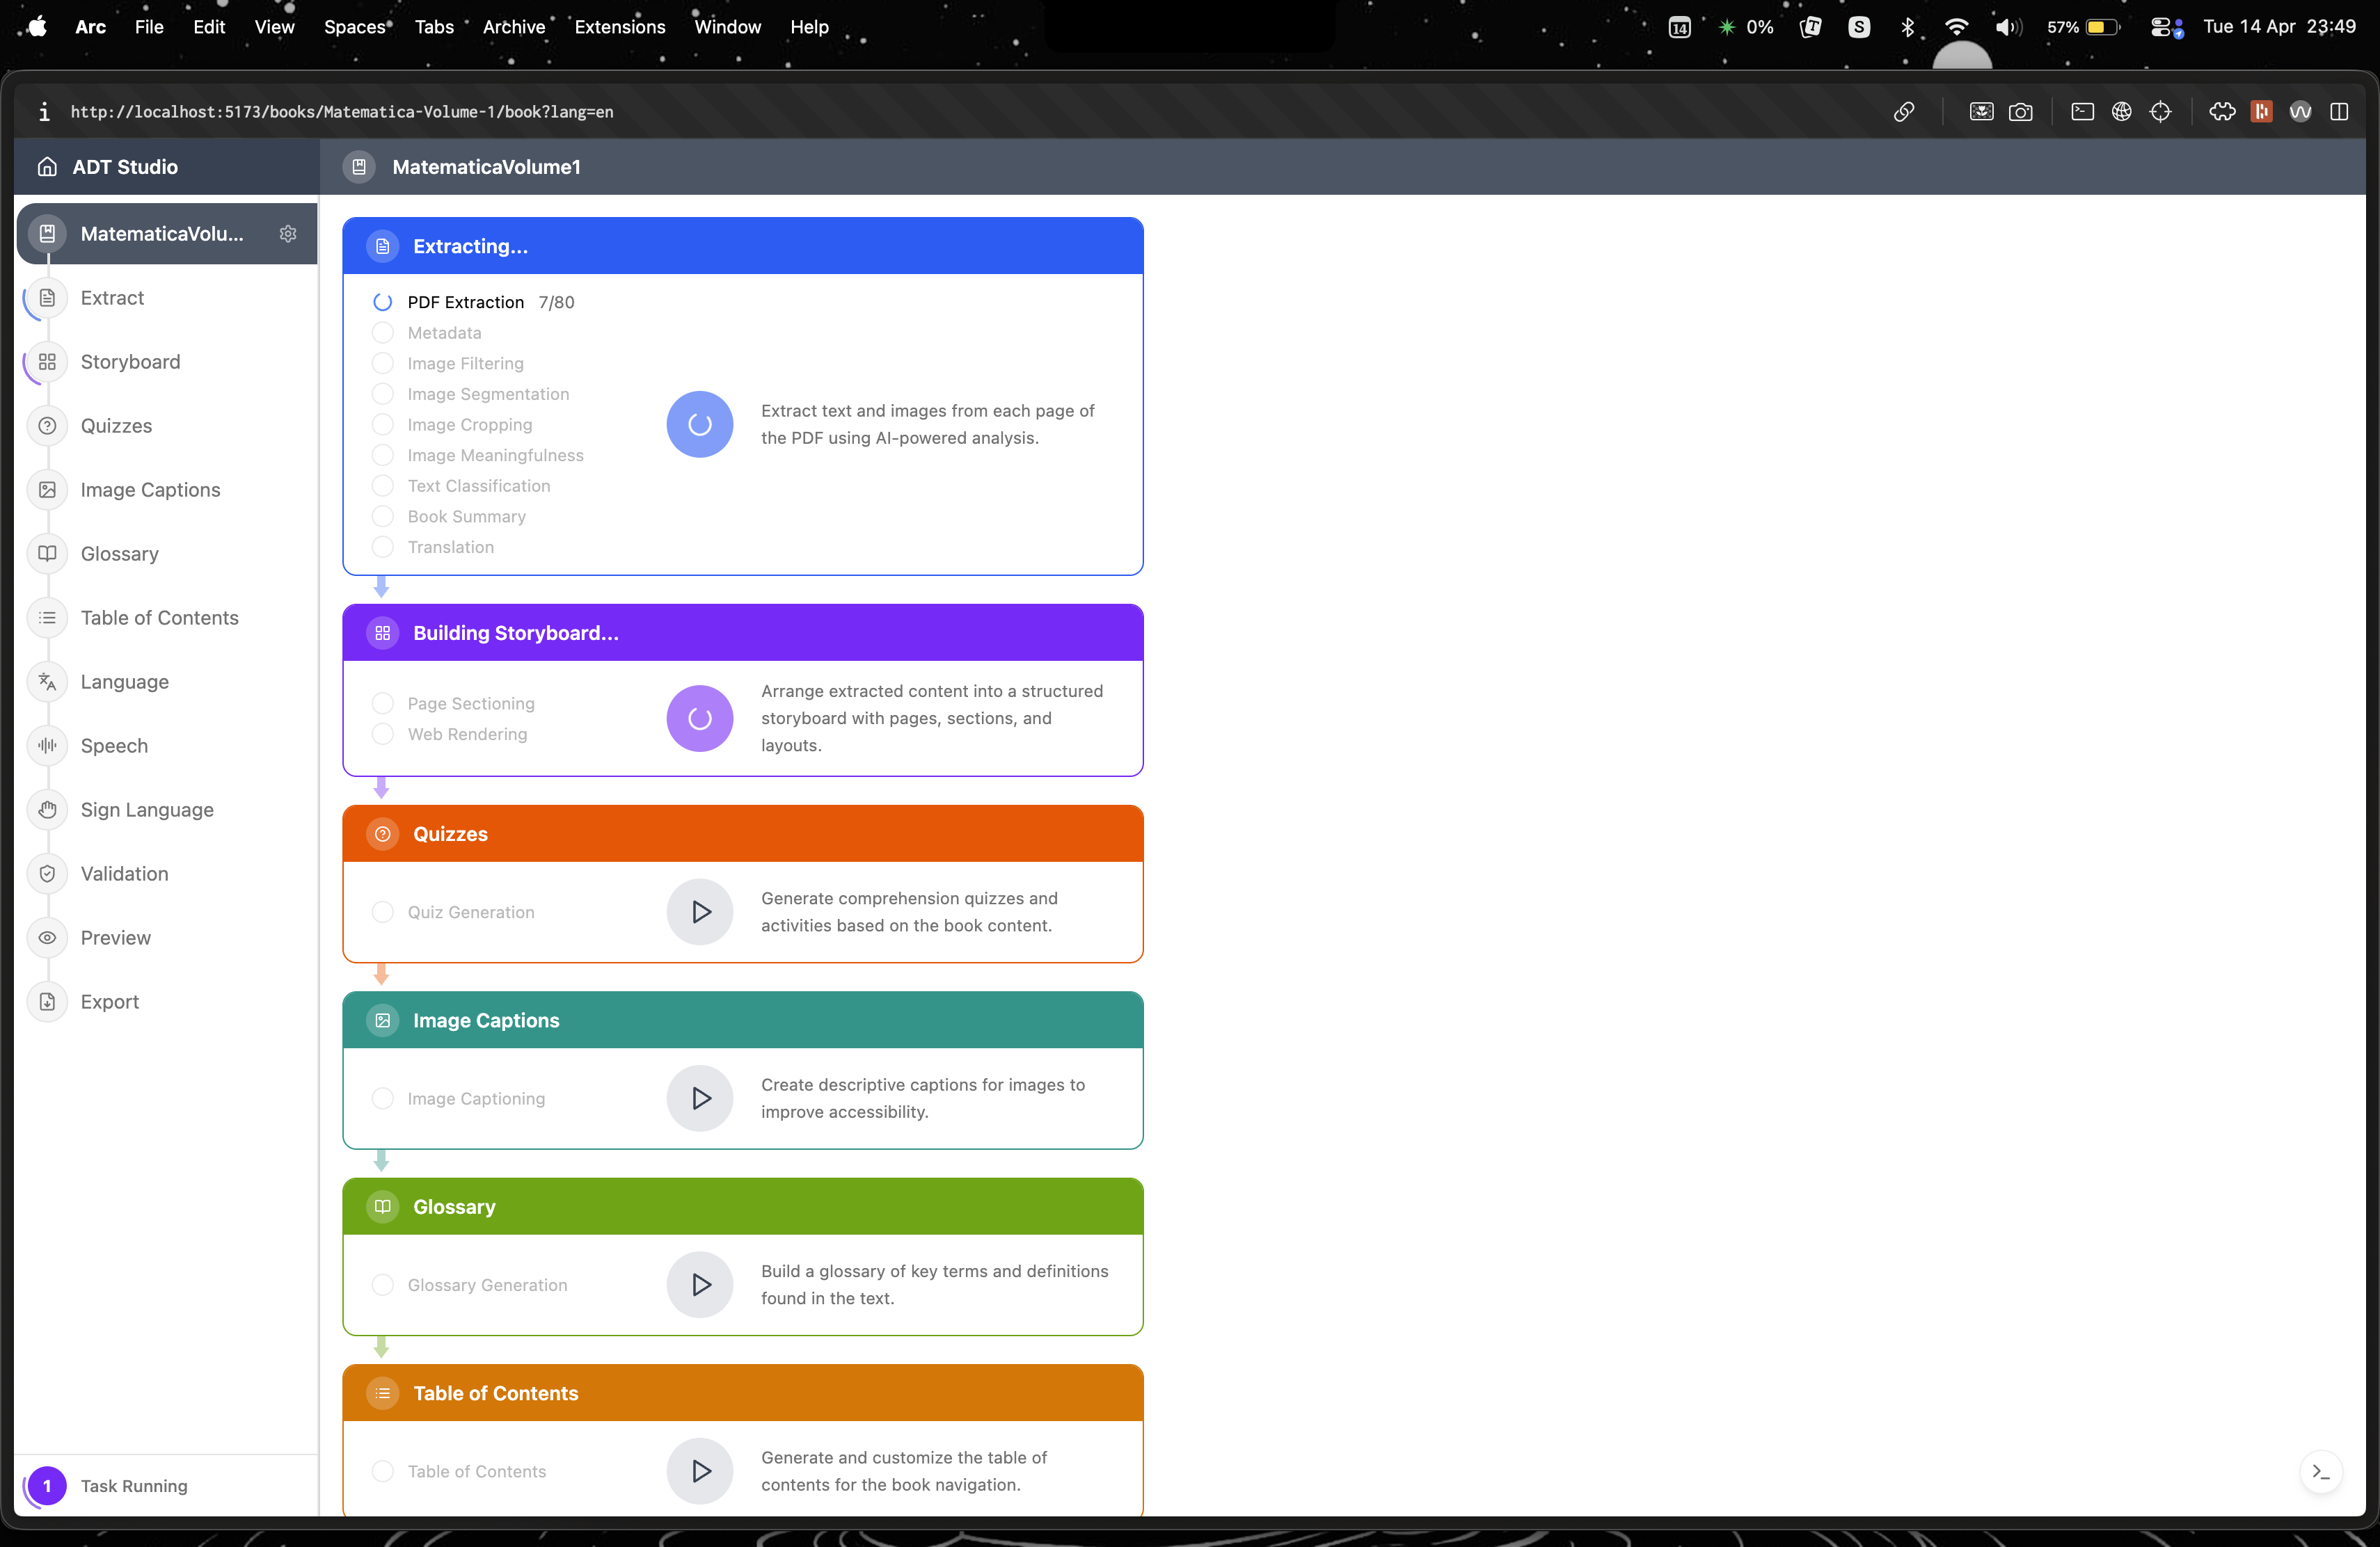Screen dimensions: 2380x1547
Task: Click the book icon beside MatematicaVolume1 header
Action: click(x=359, y=167)
